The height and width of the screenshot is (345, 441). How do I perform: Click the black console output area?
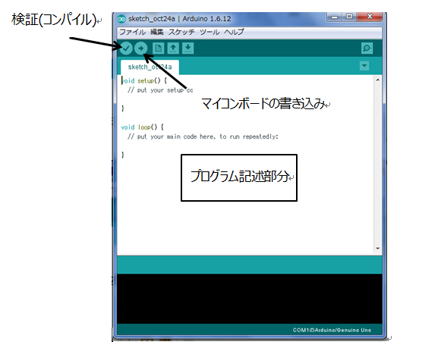click(x=250, y=299)
